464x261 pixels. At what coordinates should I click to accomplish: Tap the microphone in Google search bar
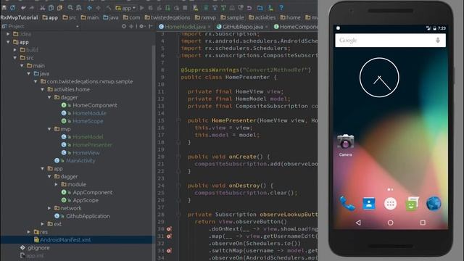pos(438,41)
